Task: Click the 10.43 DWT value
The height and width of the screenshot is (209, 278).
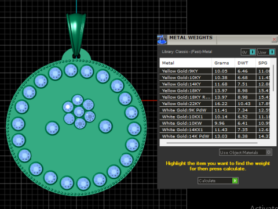Action: (x=244, y=104)
